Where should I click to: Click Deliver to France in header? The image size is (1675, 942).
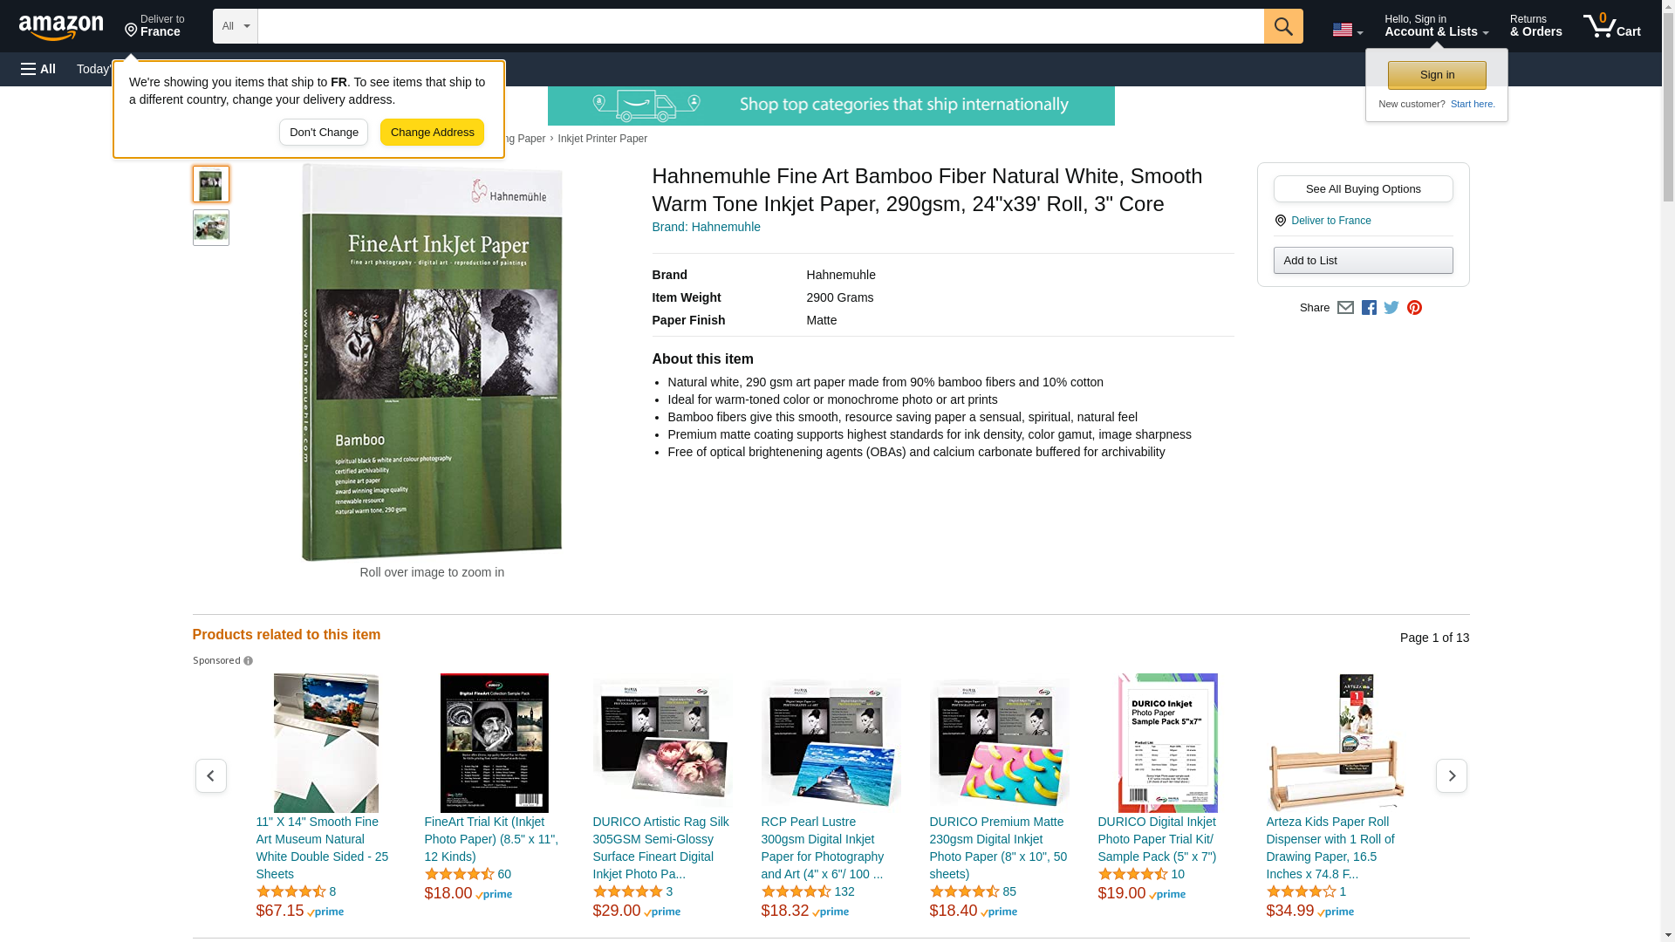(154, 26)
